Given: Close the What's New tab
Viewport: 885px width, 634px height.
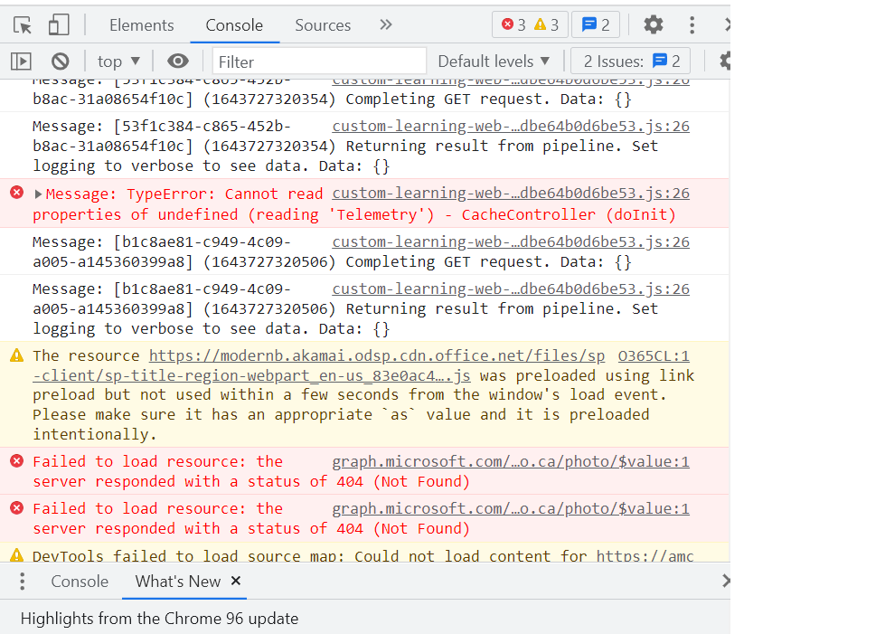Looking at the screenshot, I should click(x=236, y=581).
